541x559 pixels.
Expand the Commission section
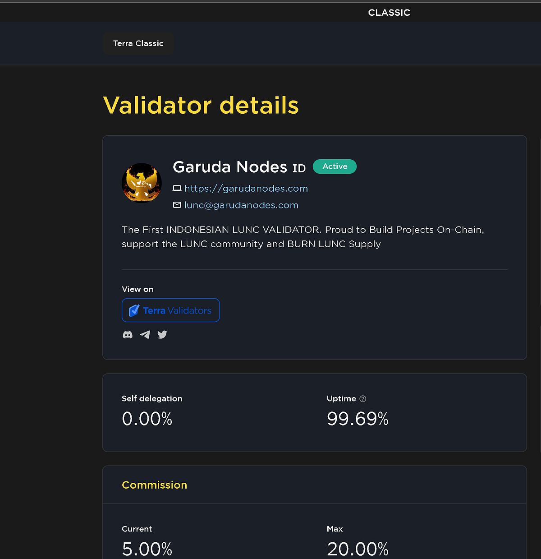(x=154, y=485)
